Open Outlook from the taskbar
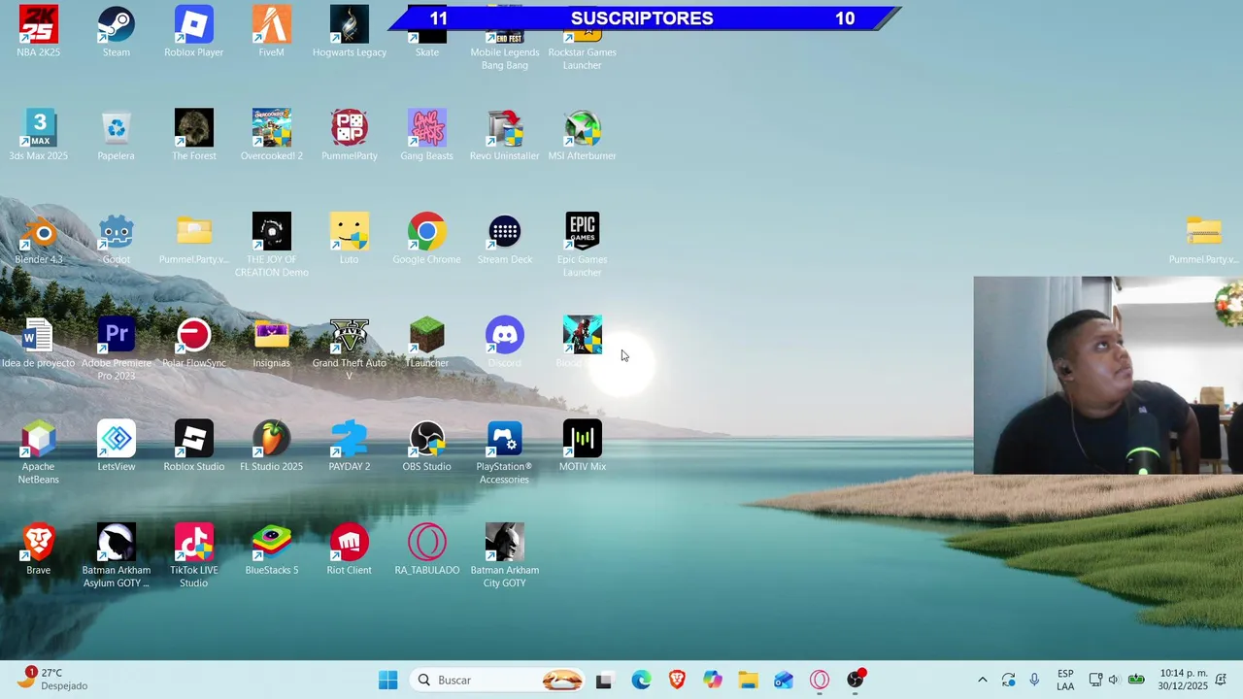This screenshot has height=699, width=1243. (x=784, y=680)
